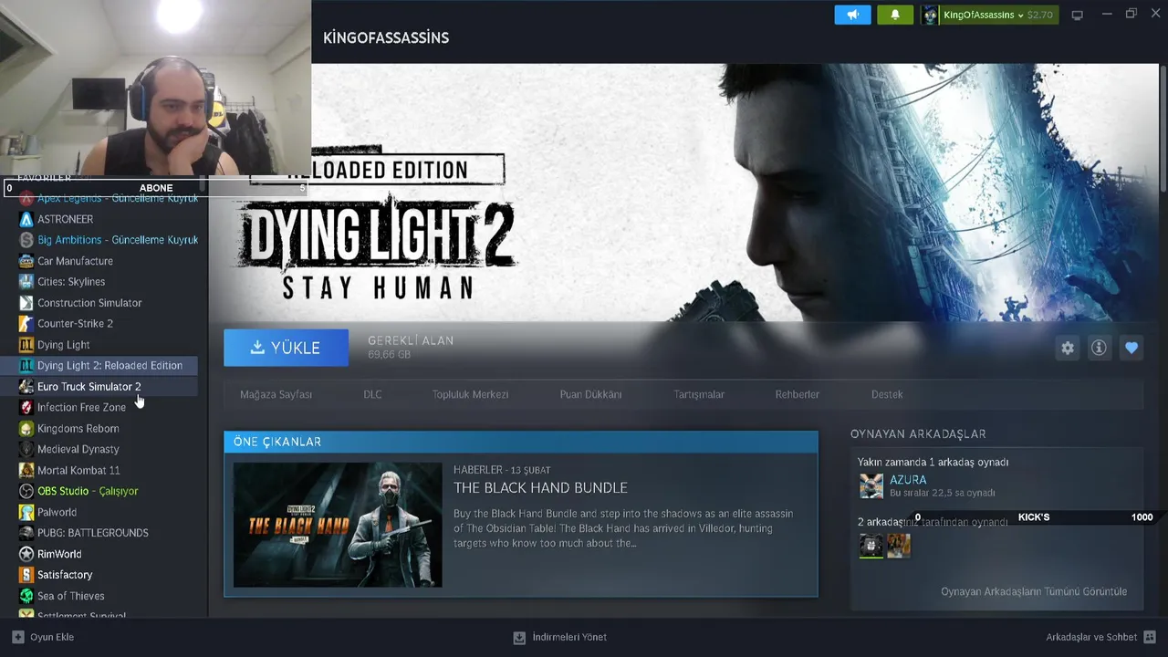1168x657 pixels.
Task: Click the RimWorld game icon
Action: click(26, 555)
